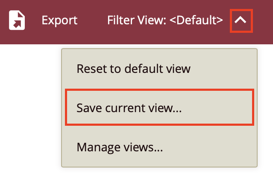Viewport: 273px width, 182px height.
Task: Select Reset to default view
Action: tap(133, 69)
